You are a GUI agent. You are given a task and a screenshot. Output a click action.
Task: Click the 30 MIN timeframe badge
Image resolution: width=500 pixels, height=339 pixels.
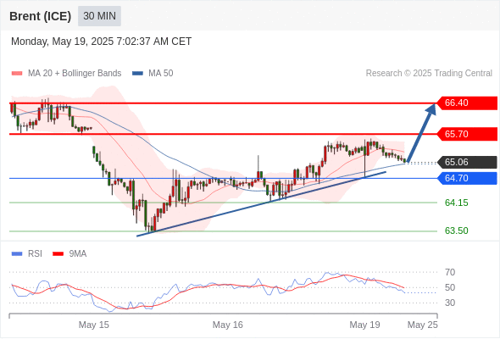coord(99,16)
